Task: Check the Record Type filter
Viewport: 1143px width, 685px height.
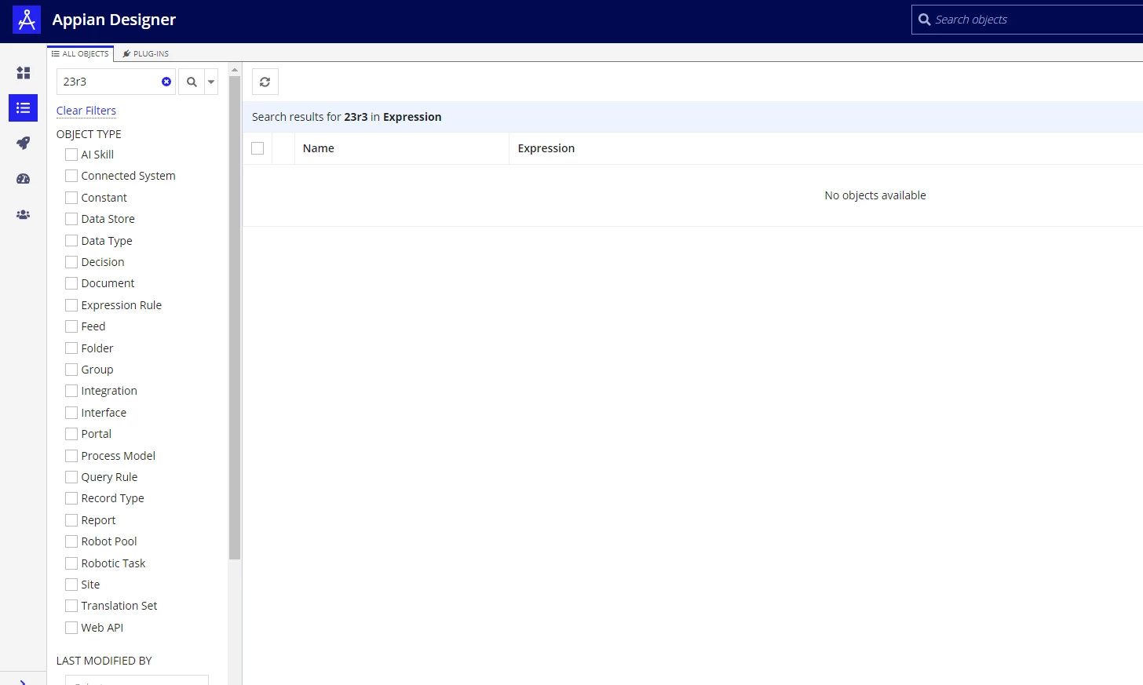Action: coord(71,498)
